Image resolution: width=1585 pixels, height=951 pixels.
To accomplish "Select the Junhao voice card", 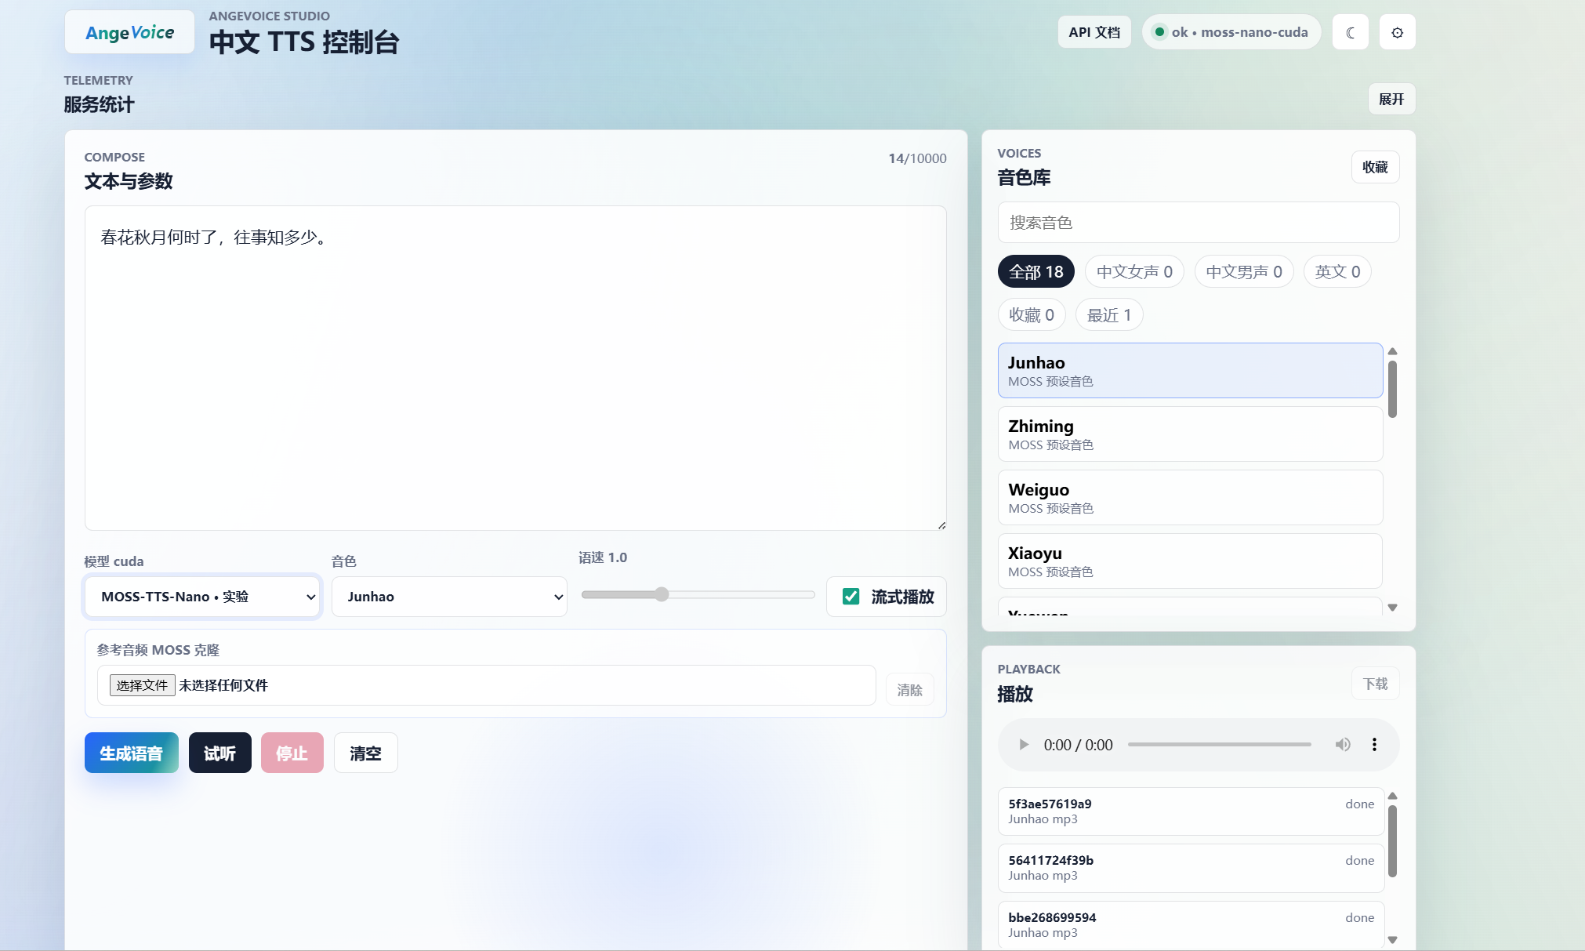I will 1190,370.
